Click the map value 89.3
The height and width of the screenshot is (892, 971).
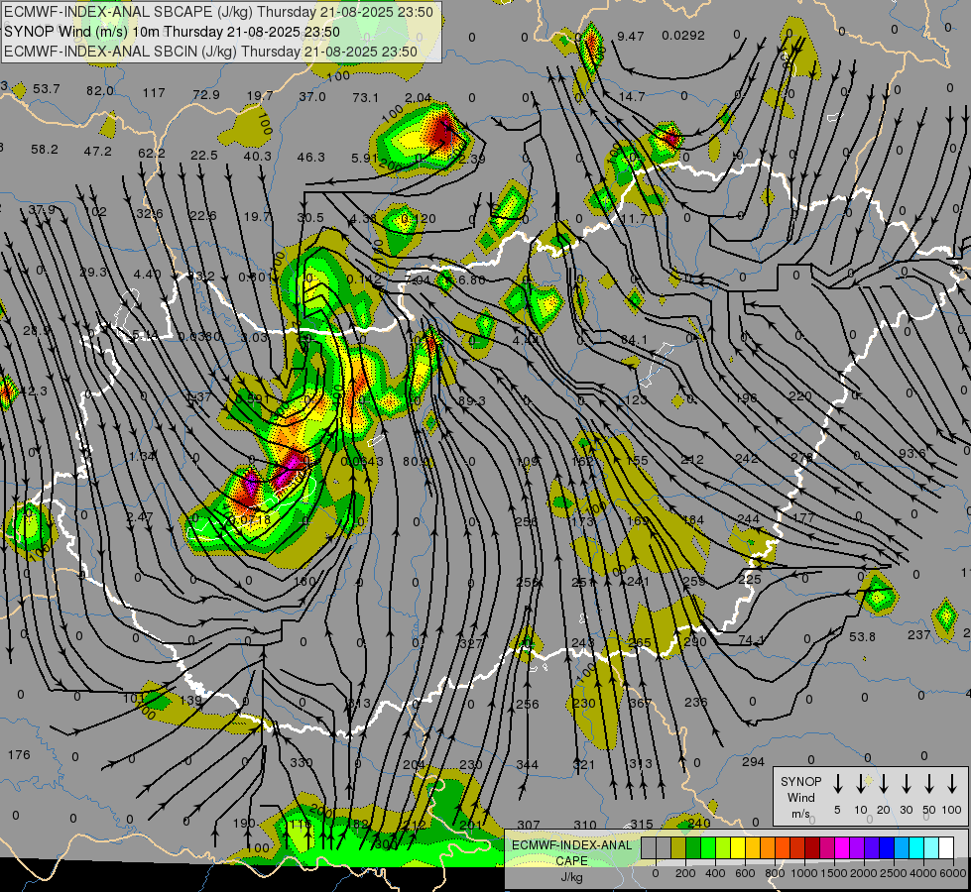click(472, 401)
